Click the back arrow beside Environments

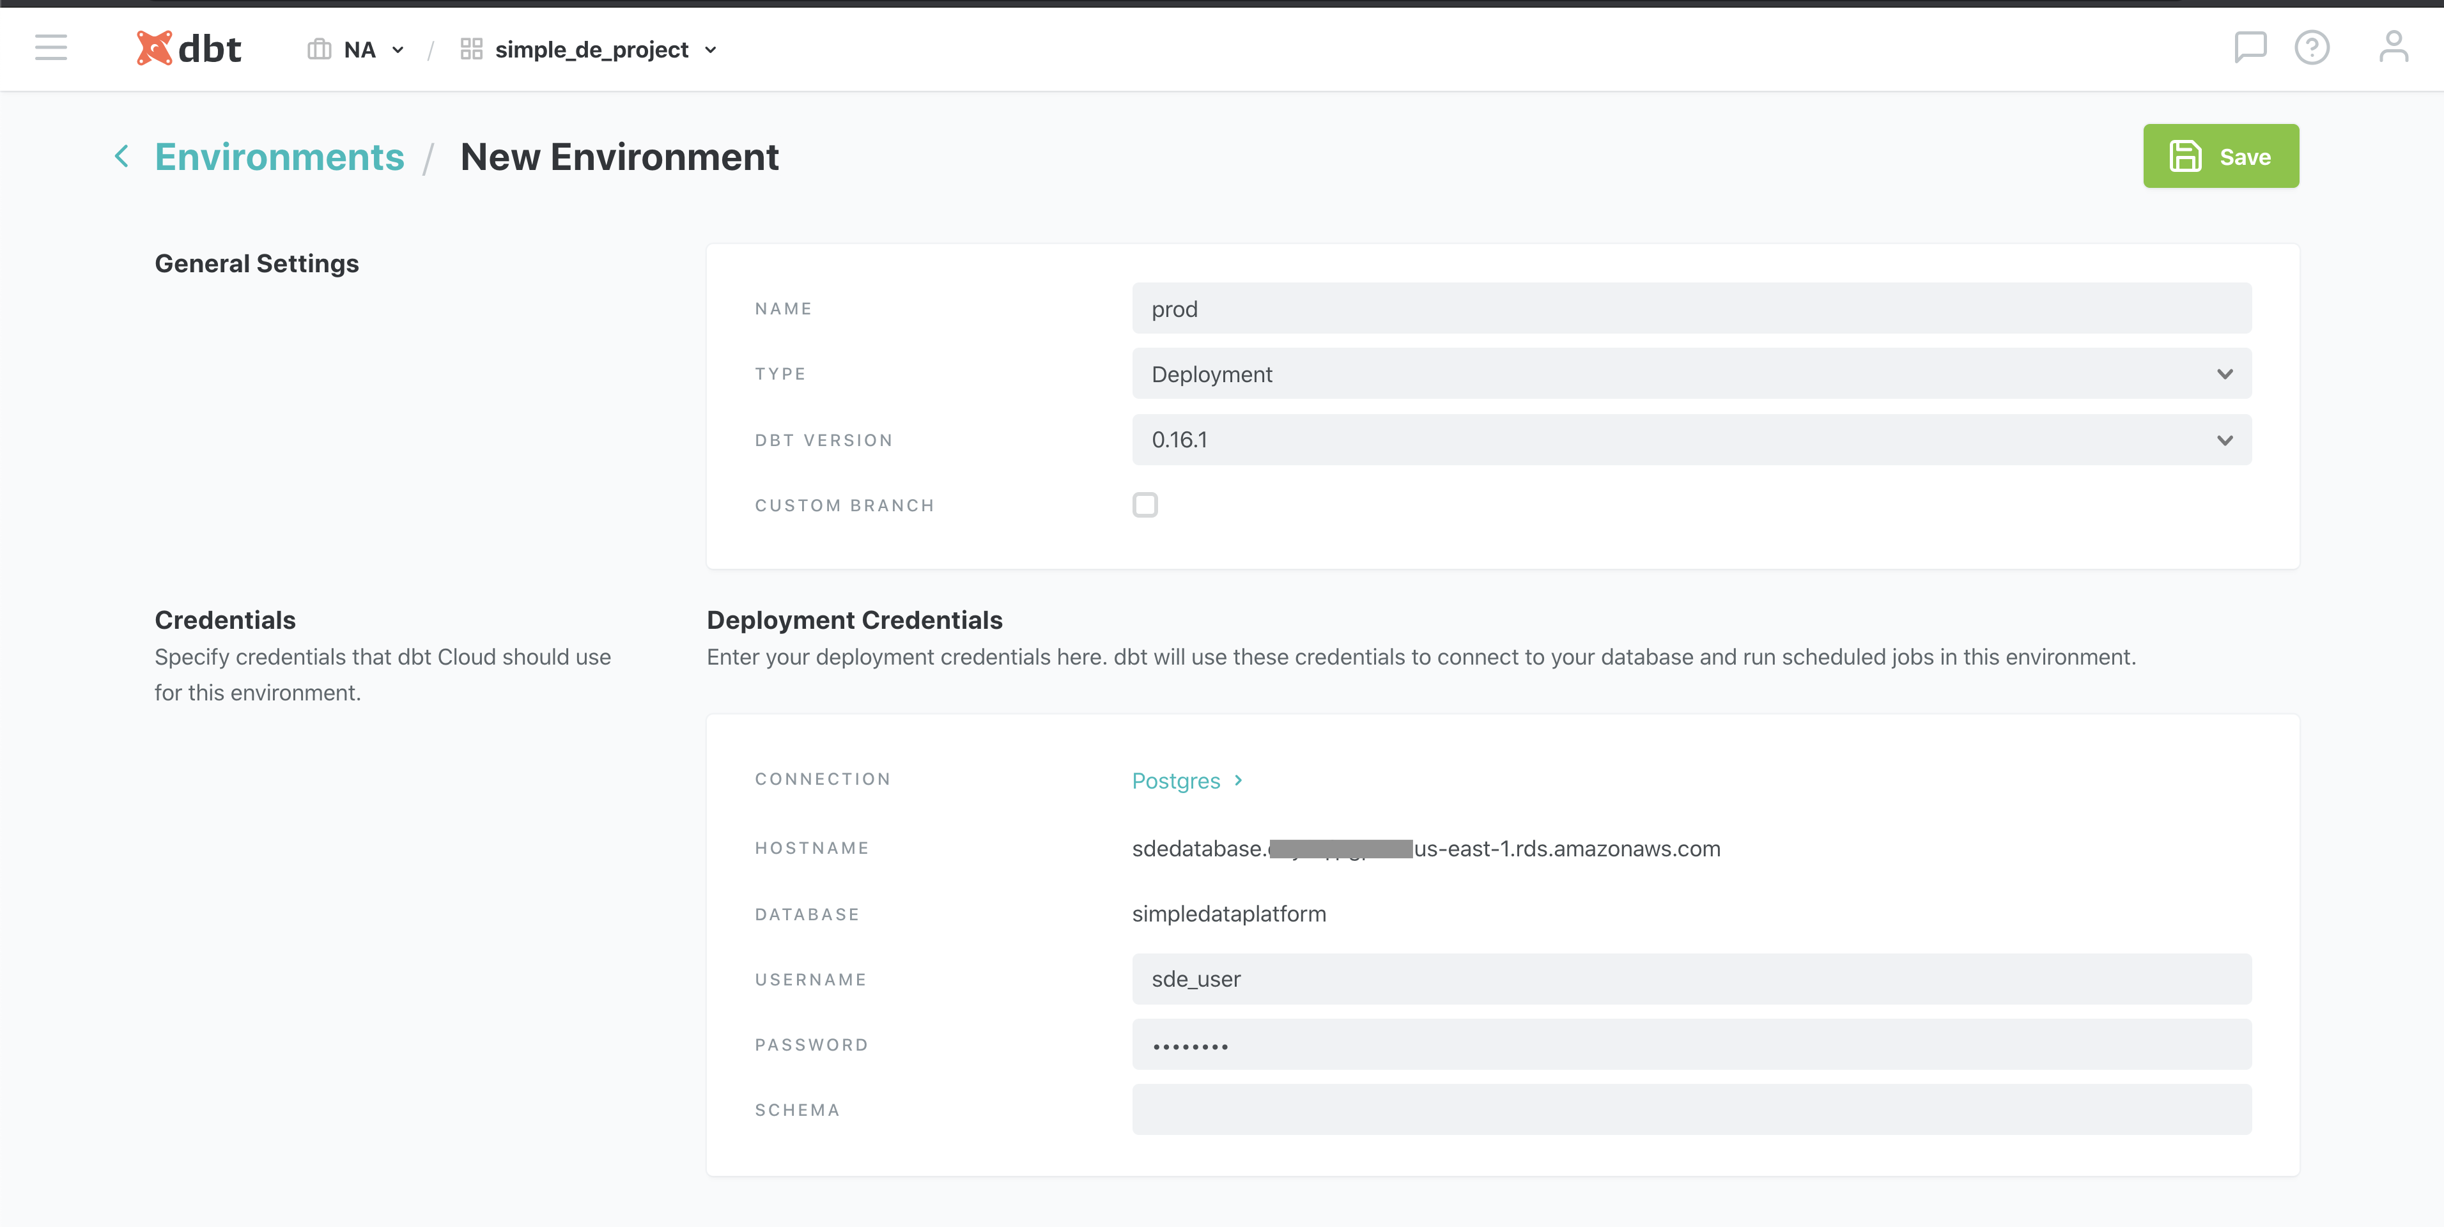121,157
